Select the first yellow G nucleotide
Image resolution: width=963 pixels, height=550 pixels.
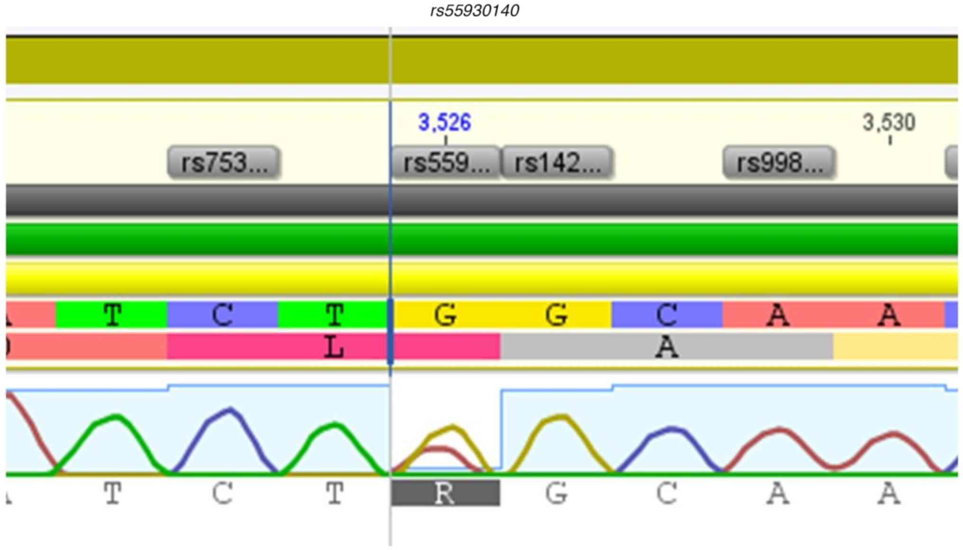coord(445,315)
